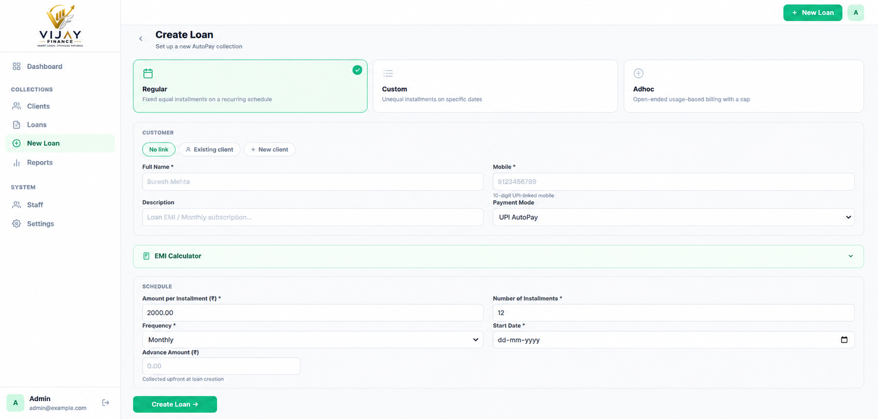878x419 pixels.
Task: Click the admin@example.com email text
Action: [x=58, y=408]
